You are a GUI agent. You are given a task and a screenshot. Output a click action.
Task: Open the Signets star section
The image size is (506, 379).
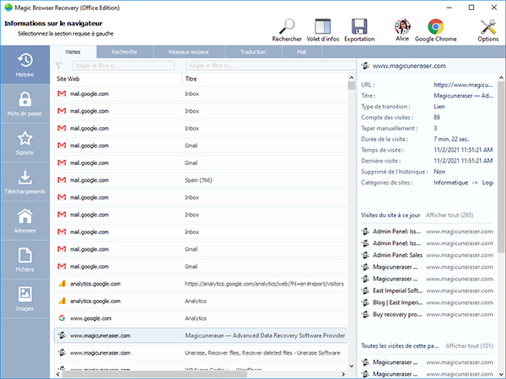(24, 143)
